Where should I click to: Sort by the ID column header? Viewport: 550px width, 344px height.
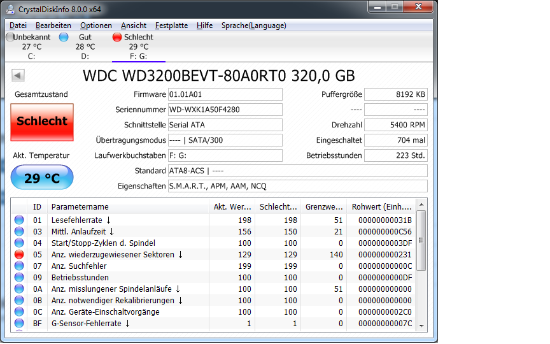(37, 207)
